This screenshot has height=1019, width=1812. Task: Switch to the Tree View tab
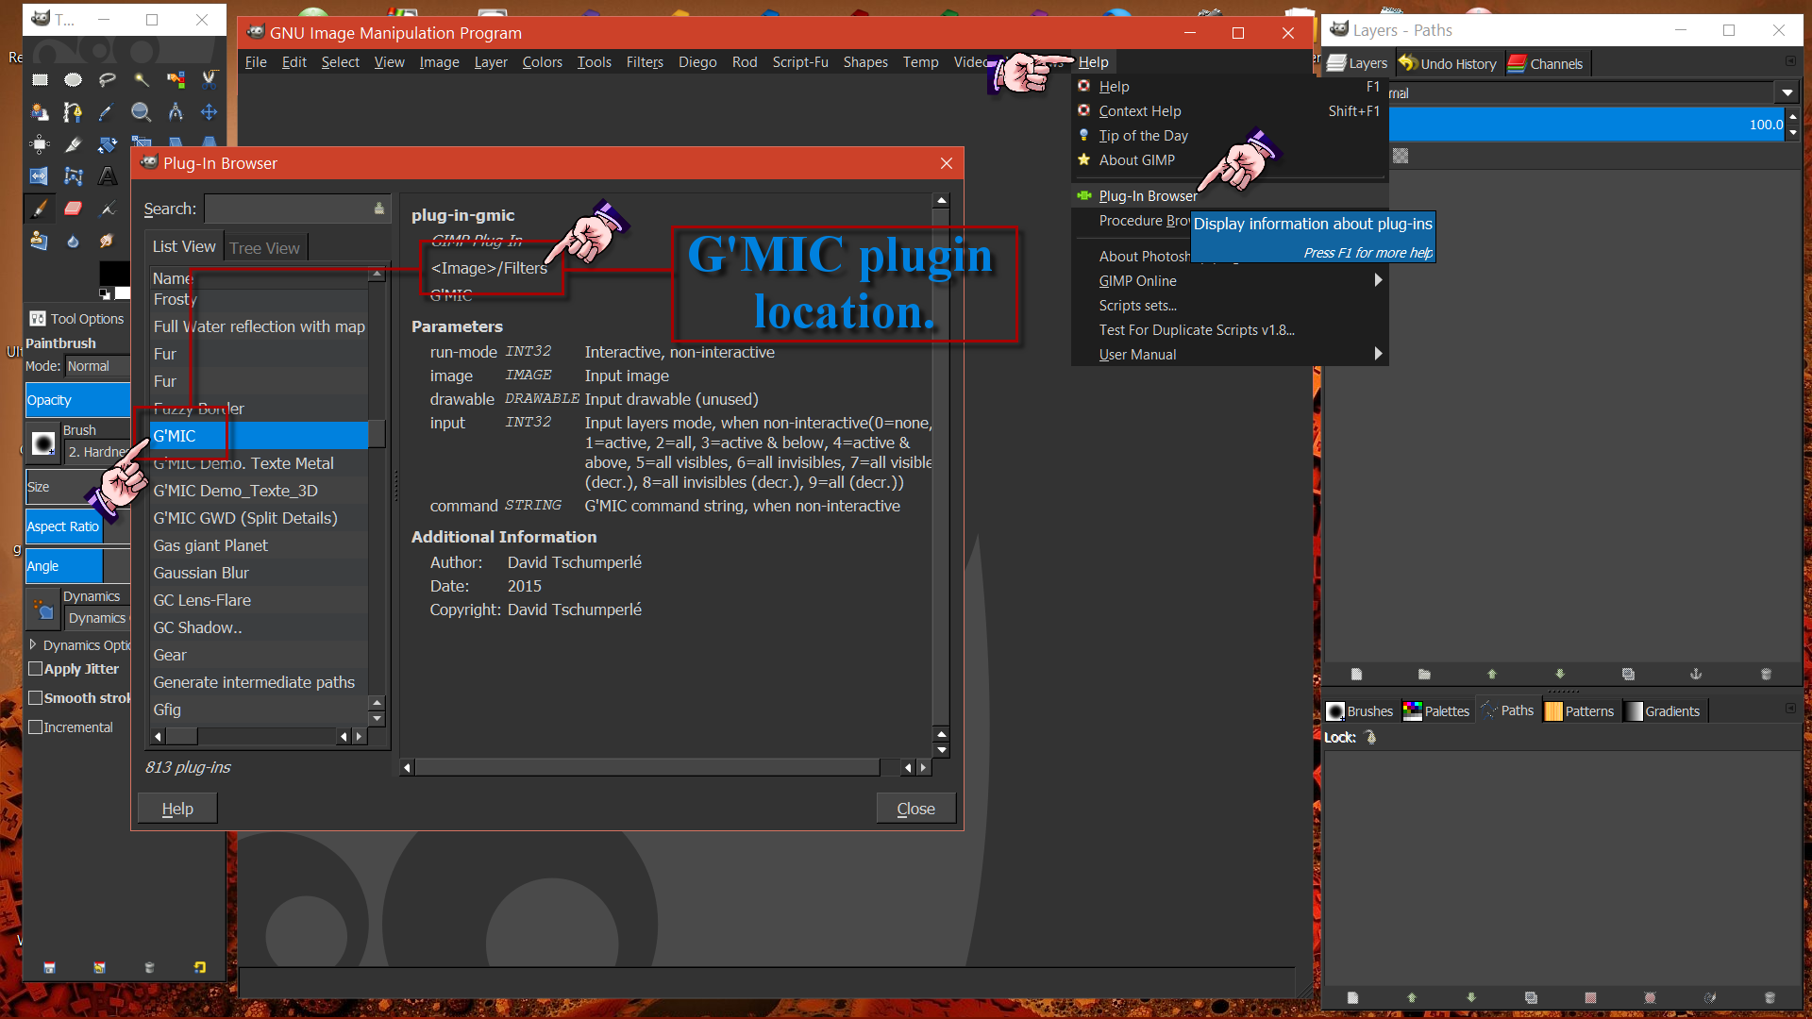pyautogui.click(x=264, y=248)
